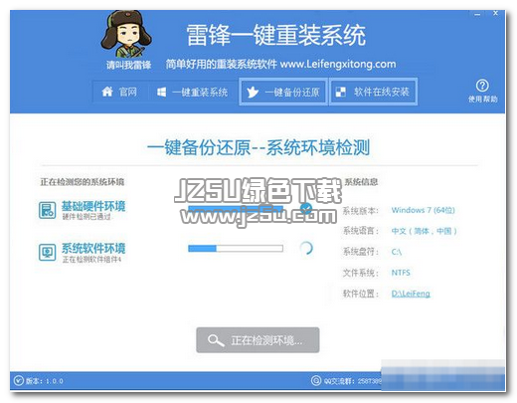
Task: Click the 系统语言 label
Action: 360,231
